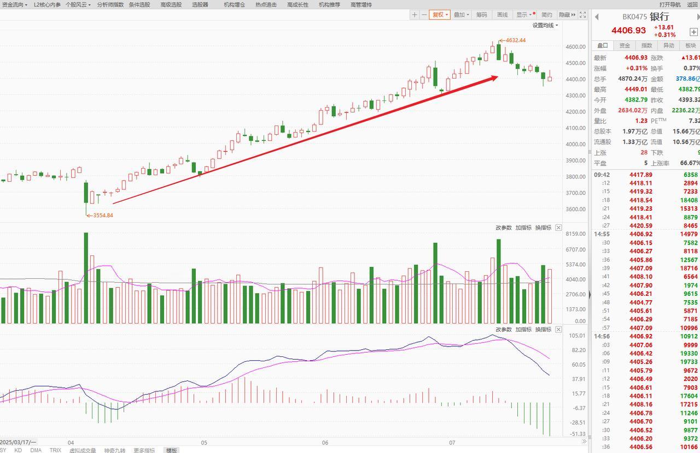This screenshot has height=453, width=700.
Task: Open 分析师指数 menu
Action: (x=110, y=4)
